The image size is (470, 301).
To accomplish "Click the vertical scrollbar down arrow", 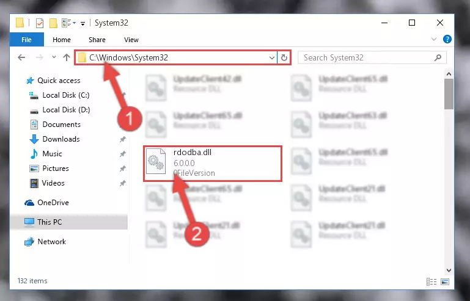I will click(x=449, y=270).
